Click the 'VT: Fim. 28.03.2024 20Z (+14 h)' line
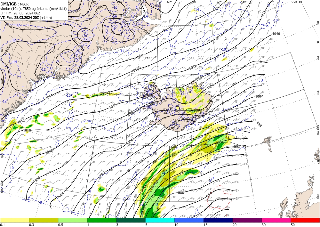Image resolution: width=320 pixels, height=227 pixels. 26,18
